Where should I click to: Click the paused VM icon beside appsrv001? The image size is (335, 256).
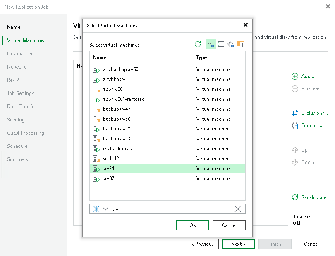(x=96, y=89)
